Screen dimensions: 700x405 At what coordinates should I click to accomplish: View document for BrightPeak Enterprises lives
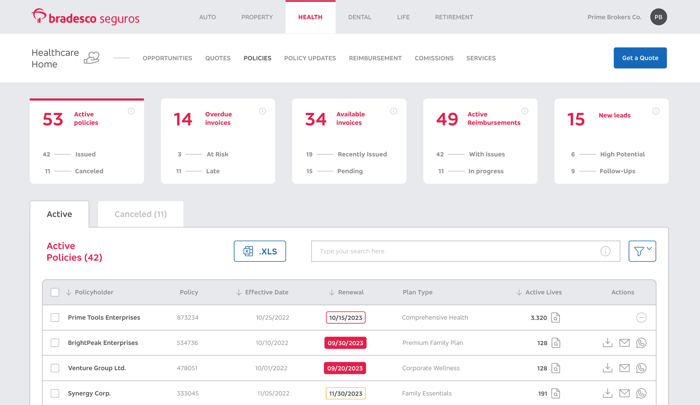pyautogui.click(x=556, y=343)
